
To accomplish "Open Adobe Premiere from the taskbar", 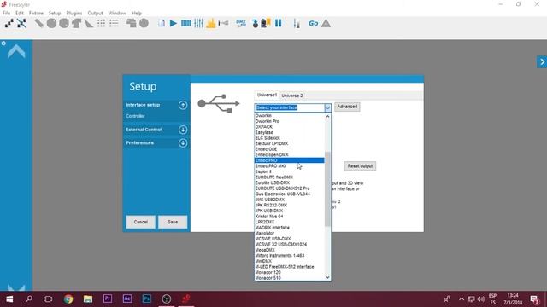I will pyautogui.click(x=108, y=298).
